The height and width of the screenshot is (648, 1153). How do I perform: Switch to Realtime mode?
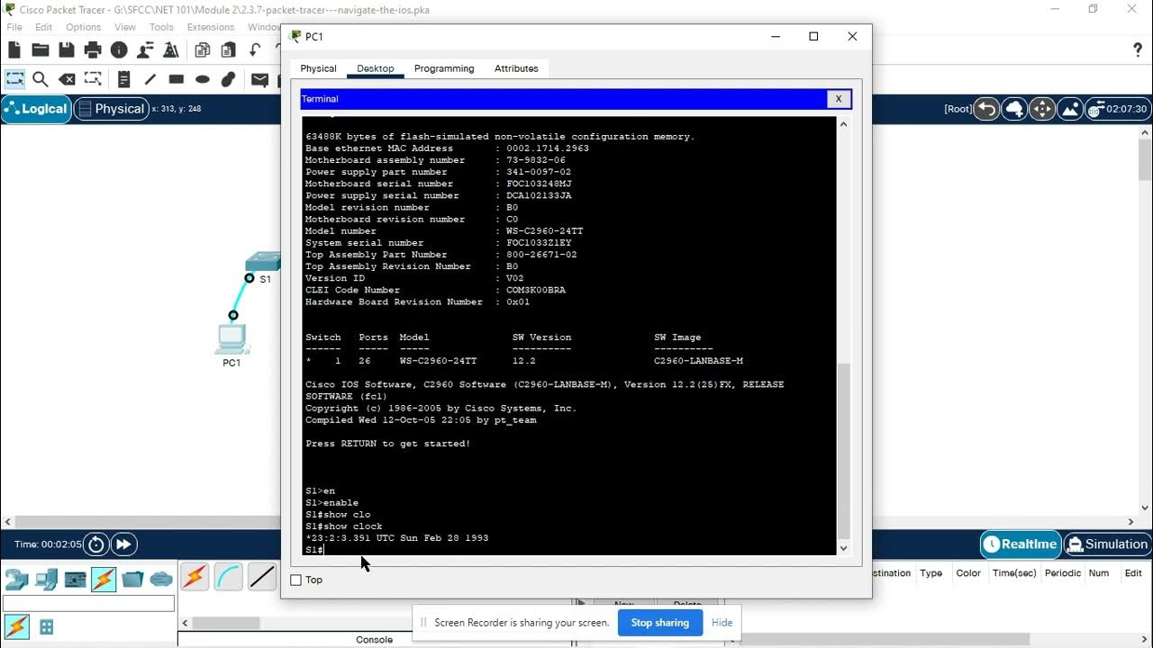tap(1021, 544)
